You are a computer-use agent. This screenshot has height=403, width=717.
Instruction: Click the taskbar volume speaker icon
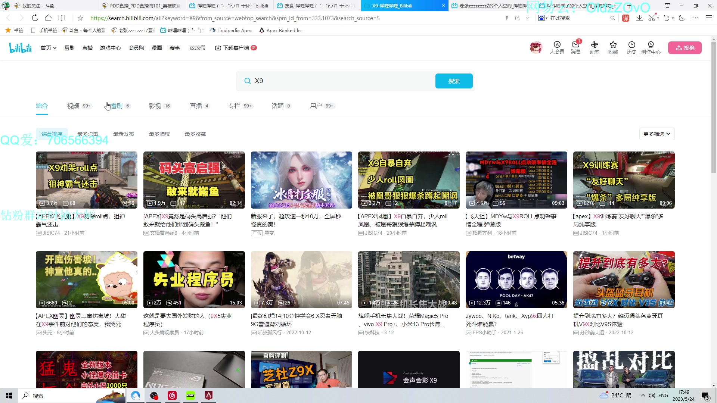point(652,396)
